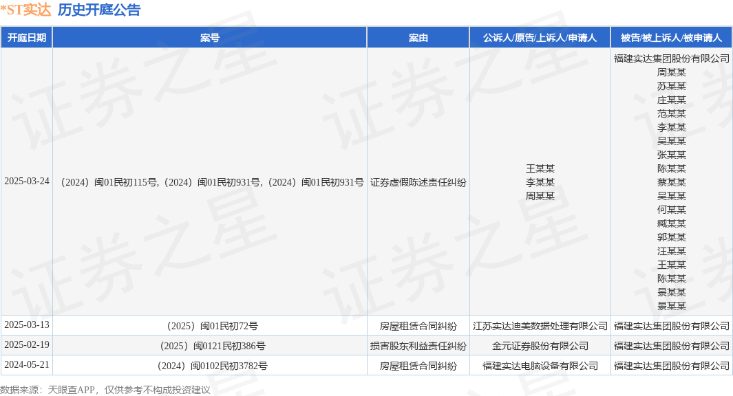Select the date cell '2025-02-19'
Screen dimensions: 733x396
click(x=27, y=344)
